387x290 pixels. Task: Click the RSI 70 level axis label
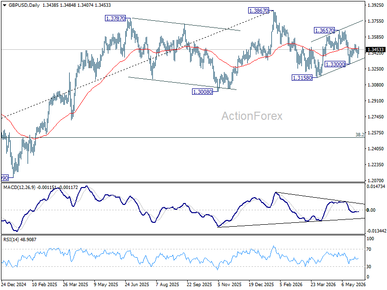(x=369, y=249)
